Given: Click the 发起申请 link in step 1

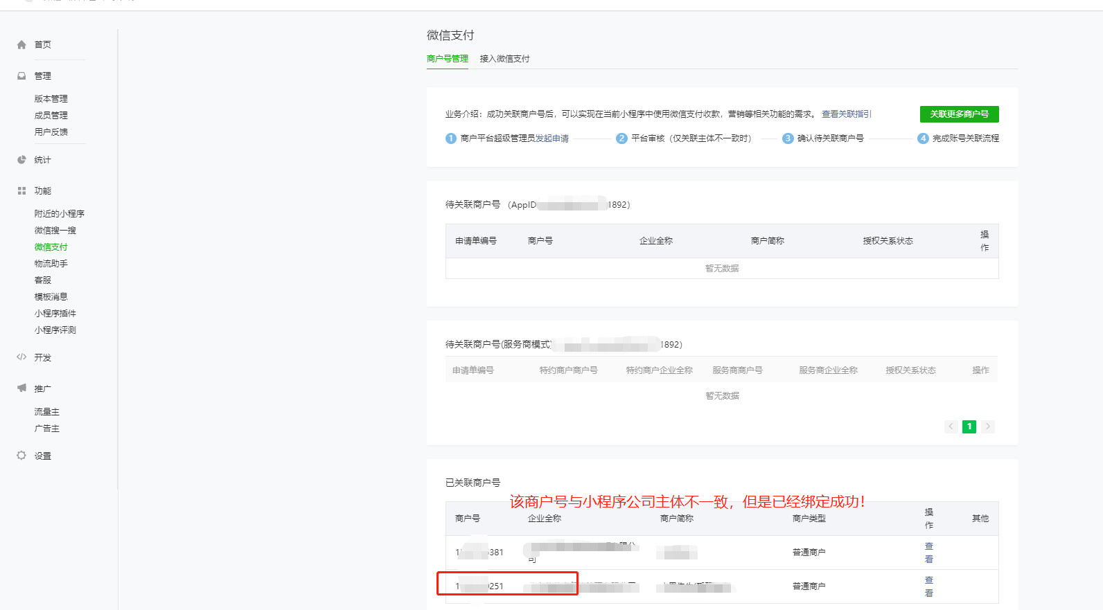Looking at the screenshot, I should (552, 138).
